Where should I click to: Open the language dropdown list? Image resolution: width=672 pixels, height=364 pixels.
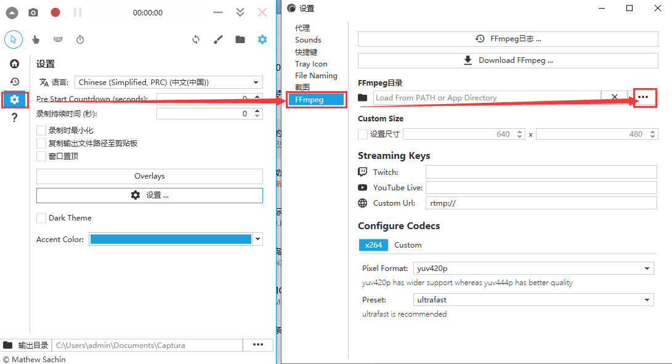click(x=256, y=83)
